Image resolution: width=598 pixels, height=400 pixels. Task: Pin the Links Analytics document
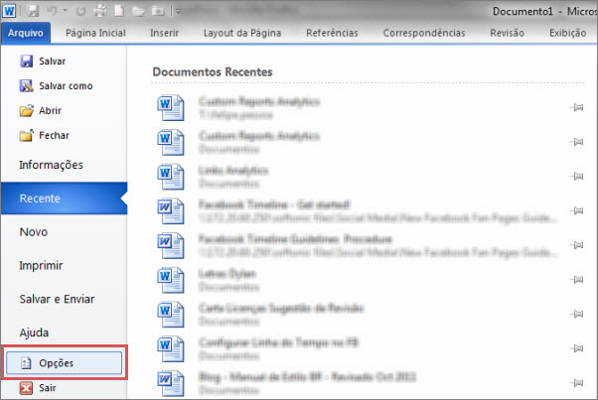578,176
